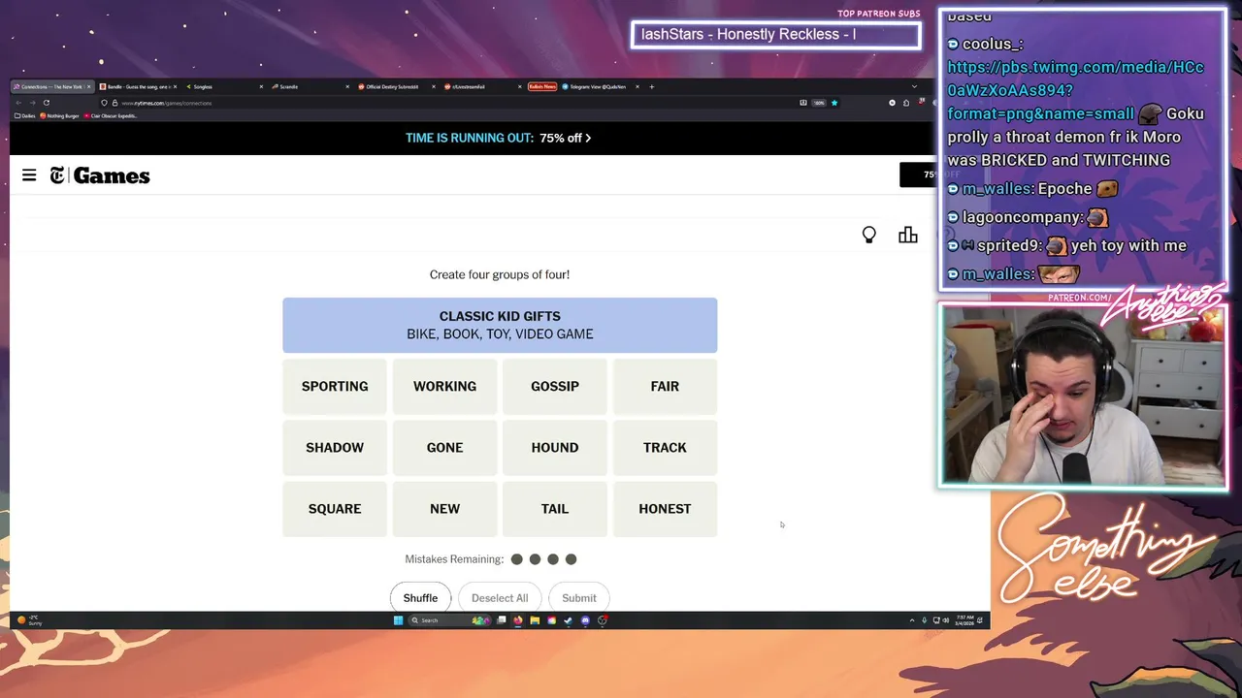The height and width of the screenshot is (698, 1242).
Task: Click the Submit button
Action: [579, 597]
